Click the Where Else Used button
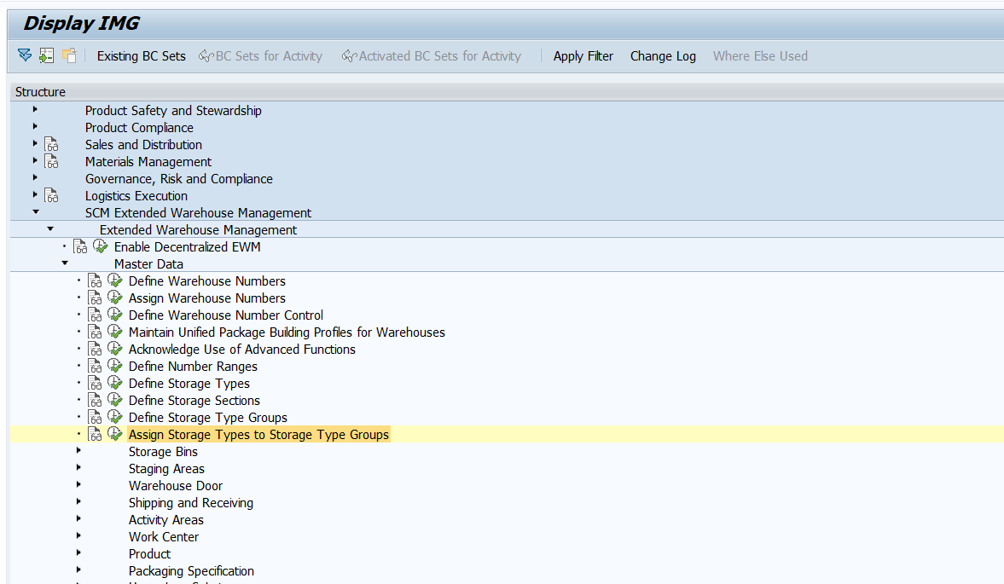1004x584 pixels. [760, 56]
